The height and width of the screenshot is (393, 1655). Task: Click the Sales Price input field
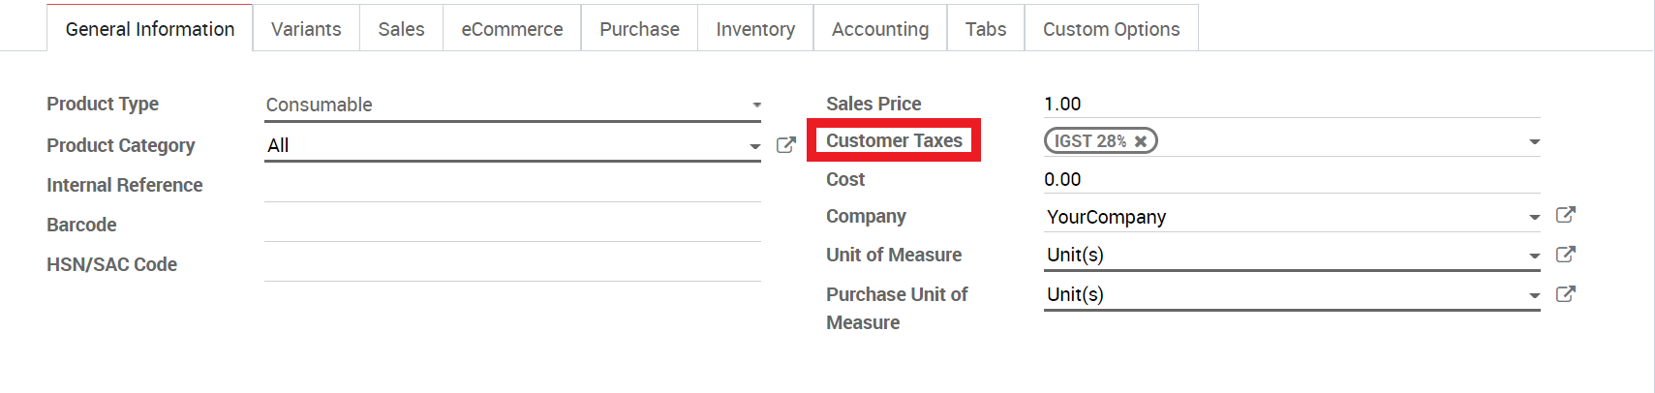pyautogui.click(x=1292, y=104)
